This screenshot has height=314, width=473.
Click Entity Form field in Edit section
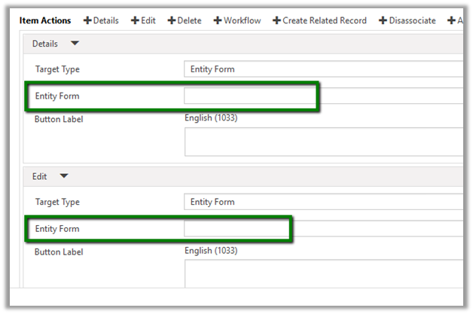click(x=324, y=228)
